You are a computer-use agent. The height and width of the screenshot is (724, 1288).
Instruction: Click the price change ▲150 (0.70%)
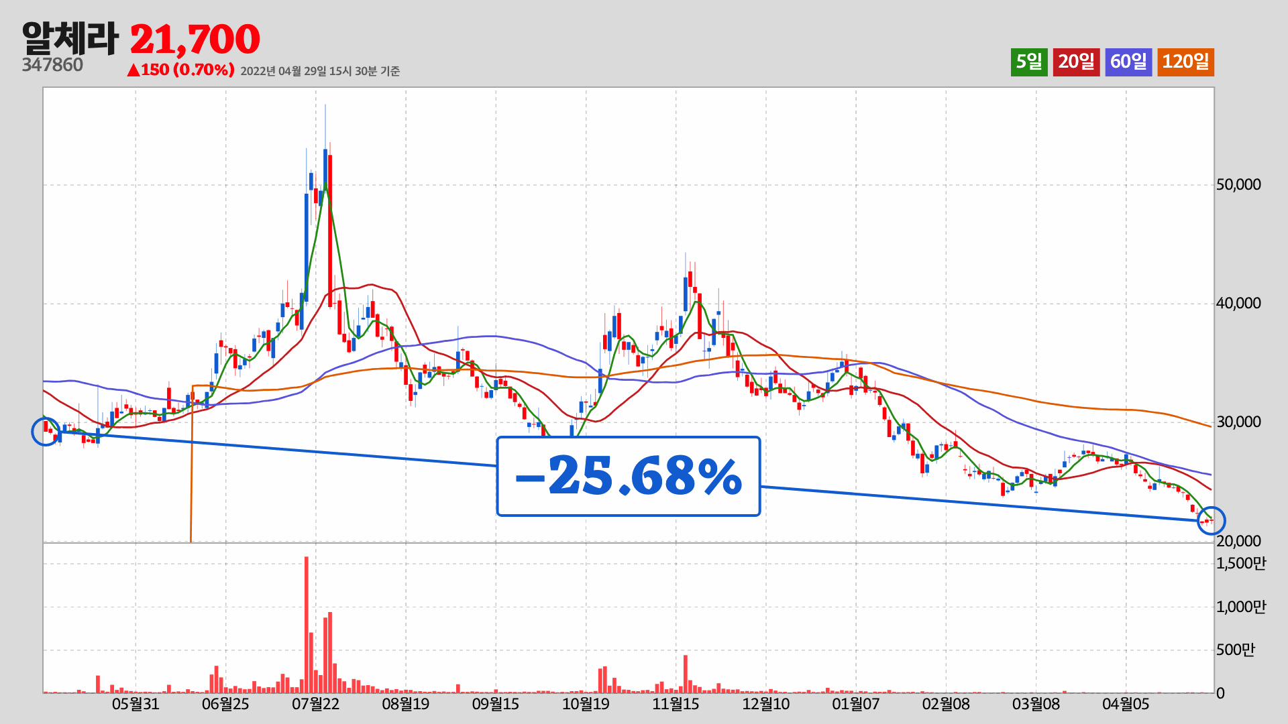180,70
